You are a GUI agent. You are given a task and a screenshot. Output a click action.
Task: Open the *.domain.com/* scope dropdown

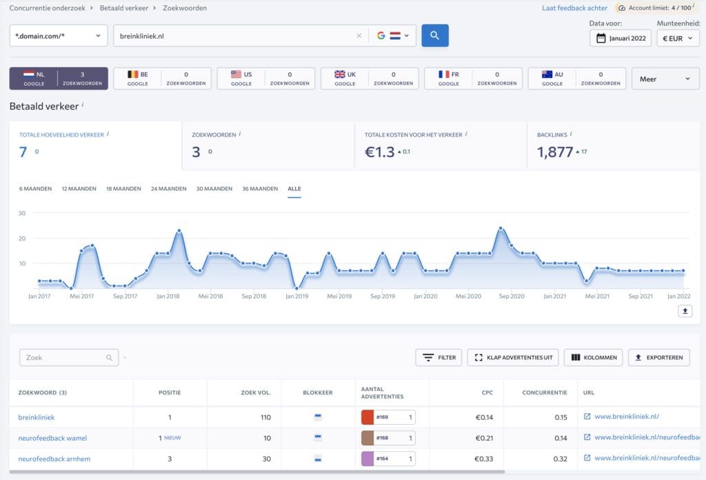pos(59,36)
